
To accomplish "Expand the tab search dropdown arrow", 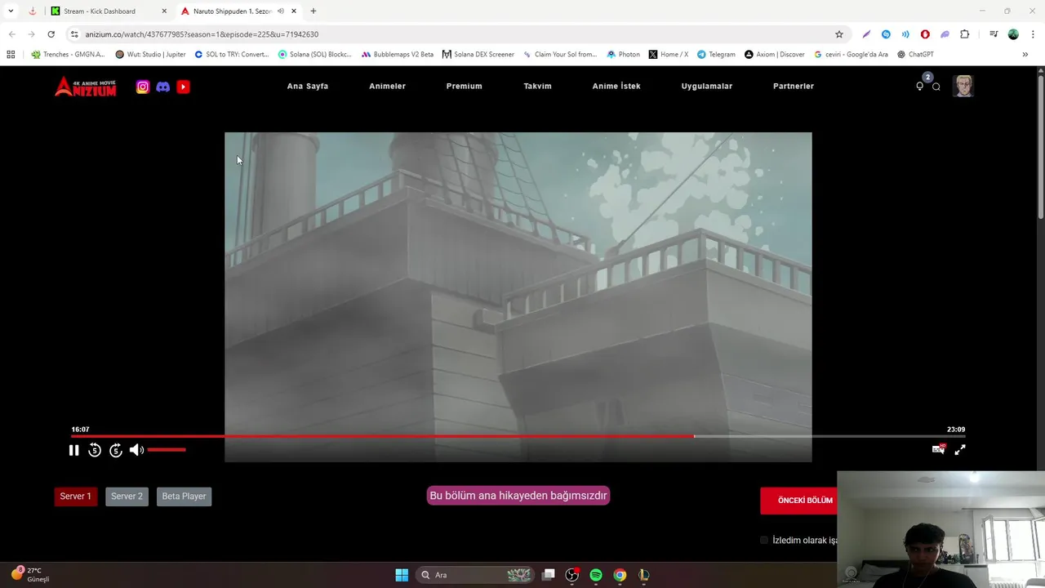I will [11, 11].
